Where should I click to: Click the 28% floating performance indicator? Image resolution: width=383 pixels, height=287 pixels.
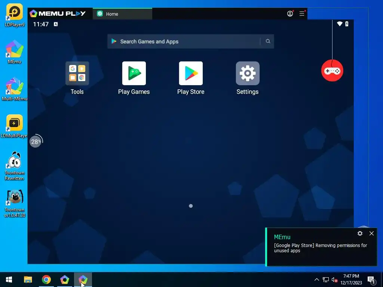coord(36,141)
